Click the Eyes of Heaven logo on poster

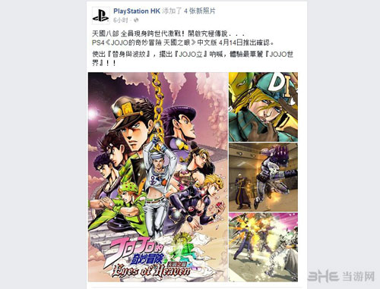(151, 272)
